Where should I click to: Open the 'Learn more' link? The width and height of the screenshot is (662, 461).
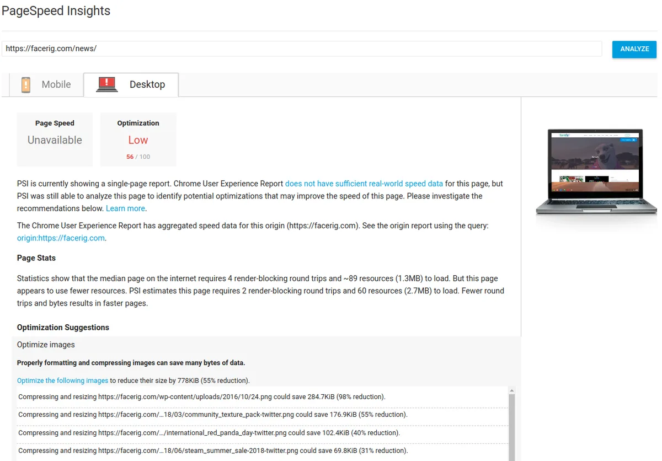126,208
